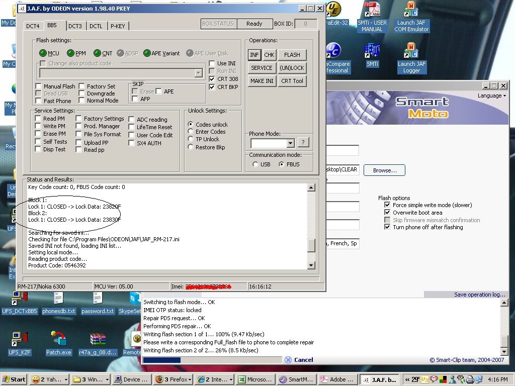Click the JAF log scroll down arrow
This screenshot has height=386, width=515.
pyautogui.click(x=311, y=265)
